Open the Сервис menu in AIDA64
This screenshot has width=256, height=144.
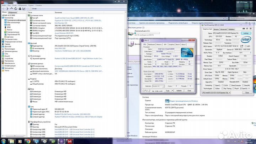(x=31, y=5)
